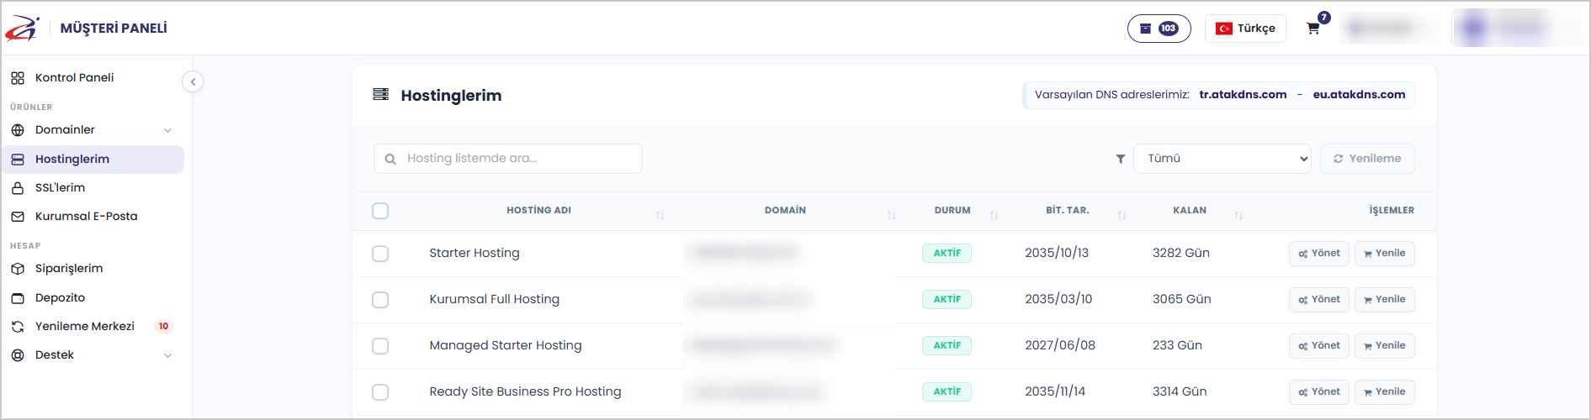
Task: Tick the Ready Site Business Pro Hosting checkbox
Action: [x=380, y=392]
